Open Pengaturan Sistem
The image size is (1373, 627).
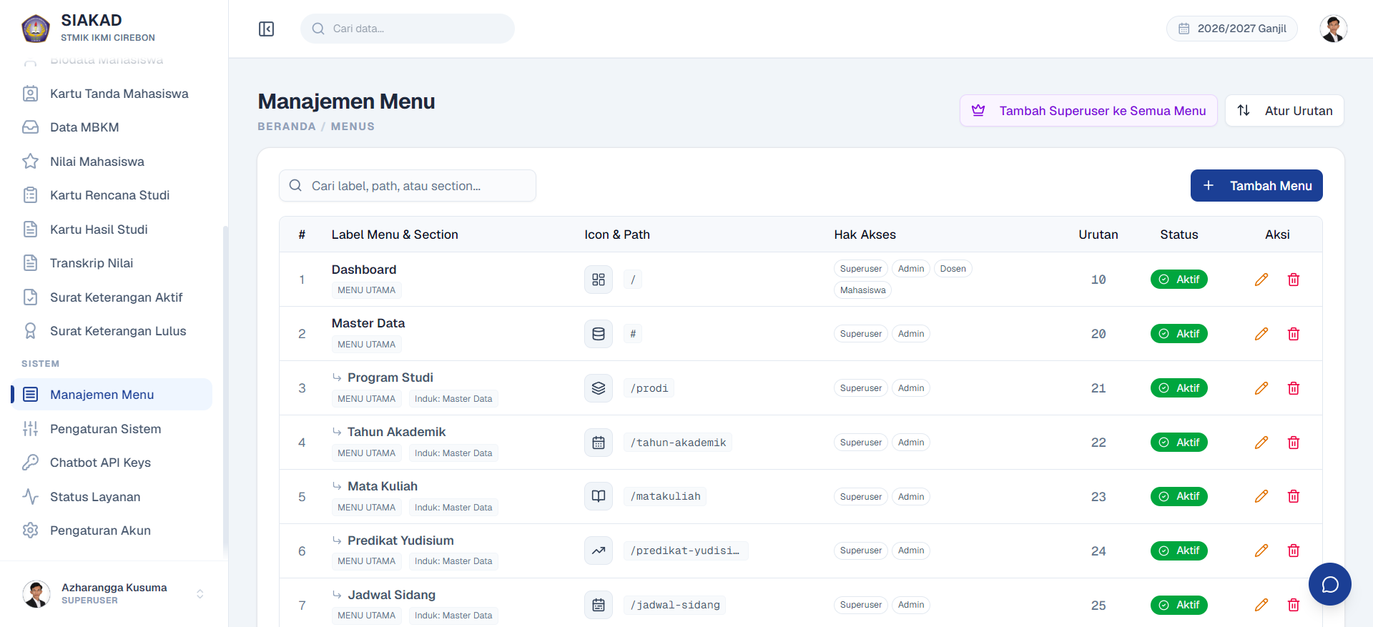click(112, 429)
